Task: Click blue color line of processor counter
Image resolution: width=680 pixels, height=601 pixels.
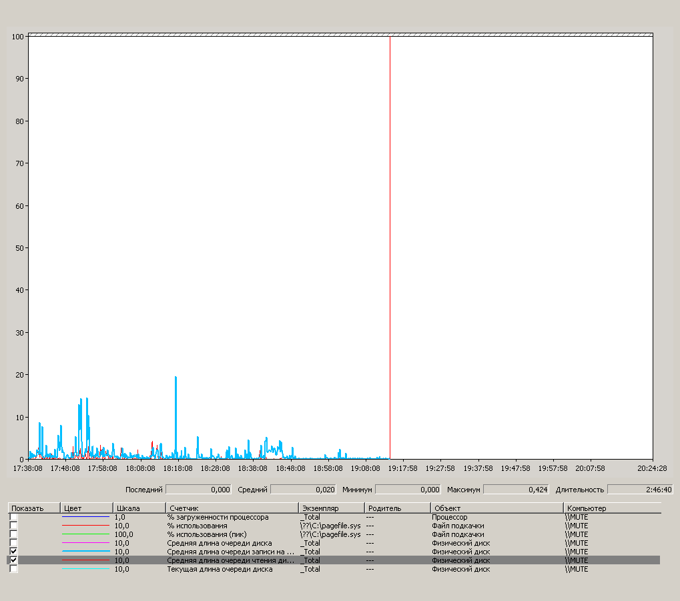Action: [x=85, y=517]
